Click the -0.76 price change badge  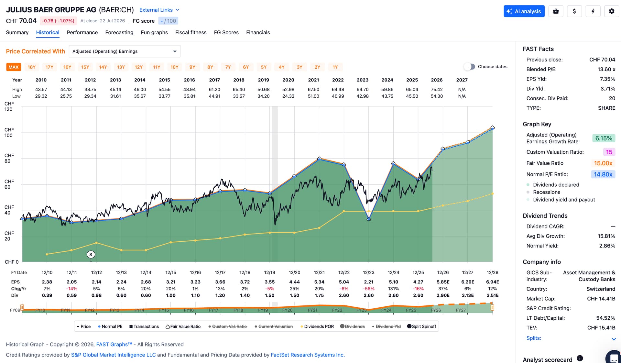58,21
